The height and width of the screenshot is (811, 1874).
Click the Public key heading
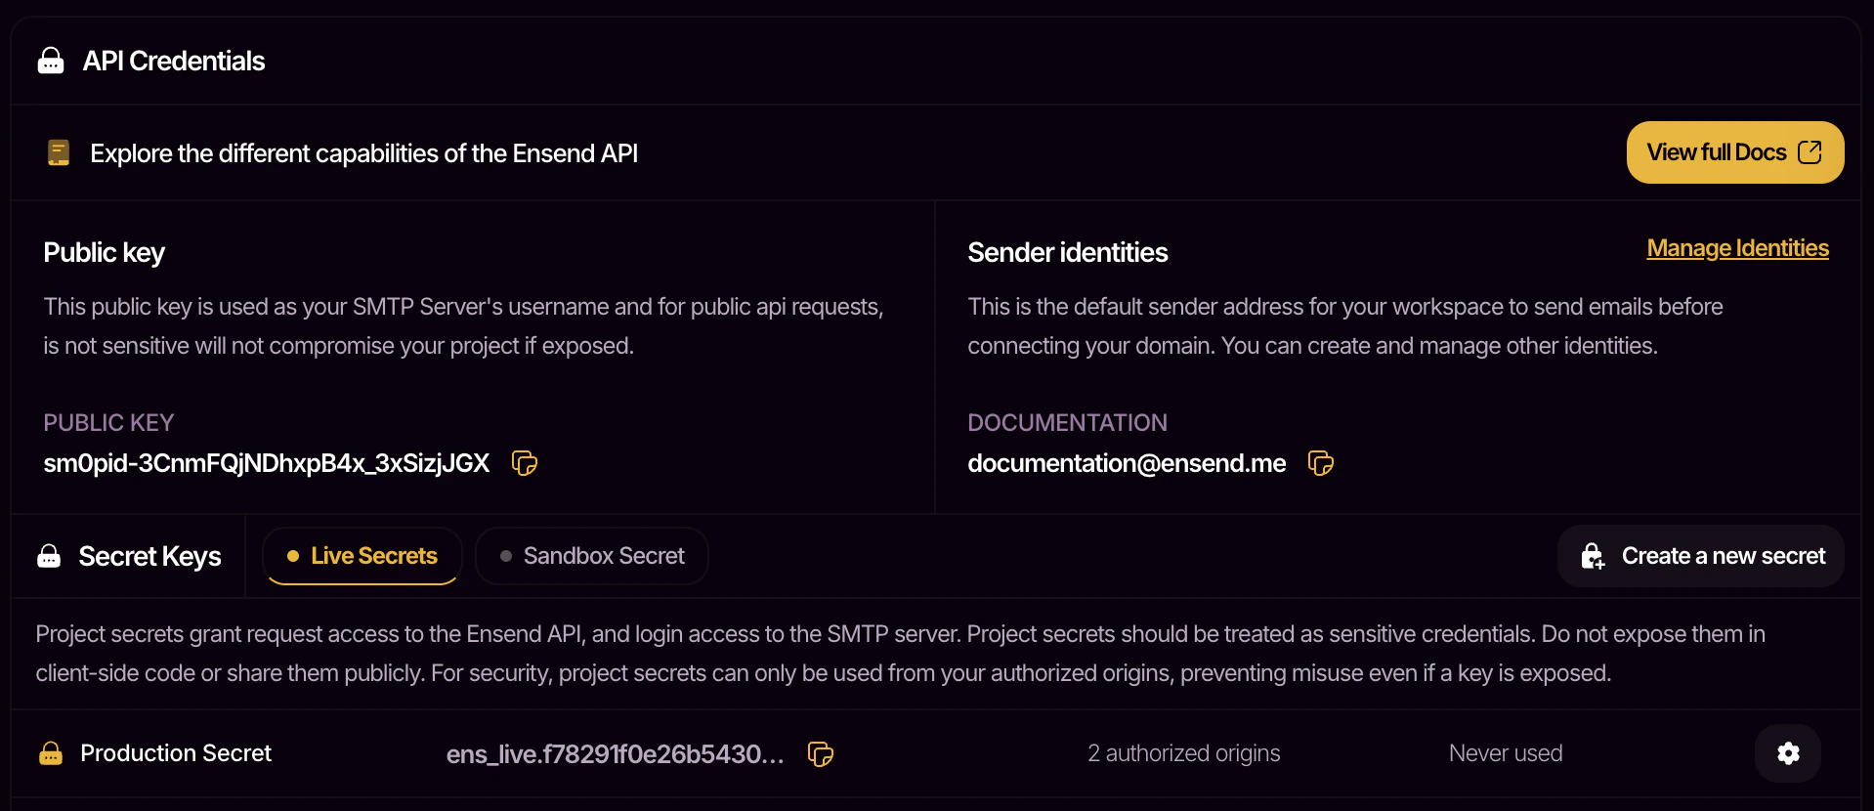105,253
